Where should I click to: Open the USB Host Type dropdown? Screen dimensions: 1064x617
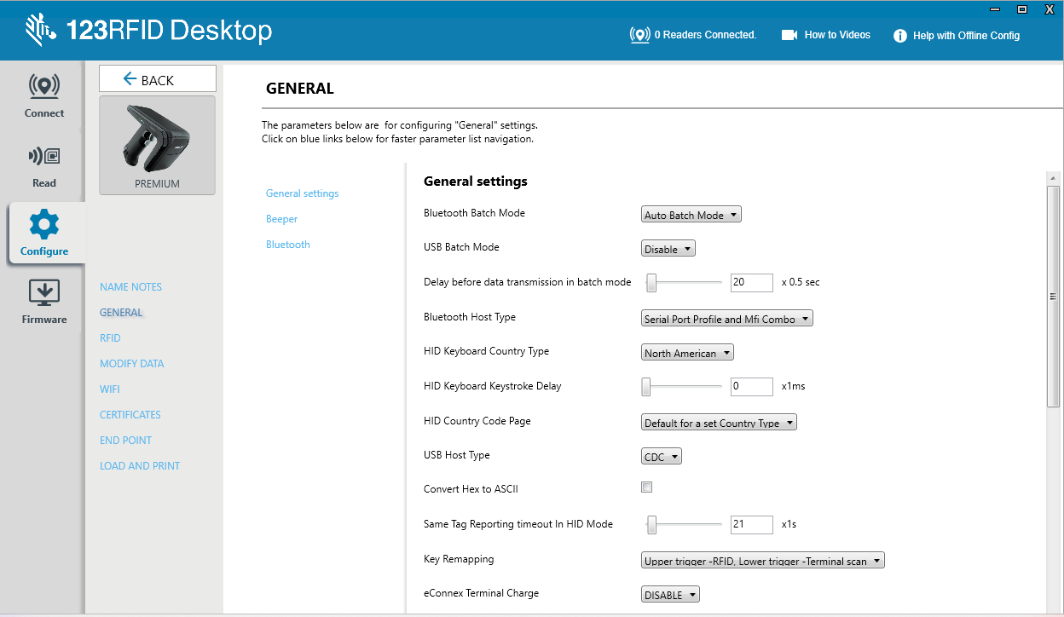(x=662, y=457)
